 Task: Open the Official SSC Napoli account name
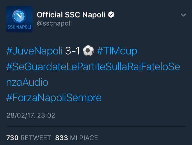click(x=71, y=15)
